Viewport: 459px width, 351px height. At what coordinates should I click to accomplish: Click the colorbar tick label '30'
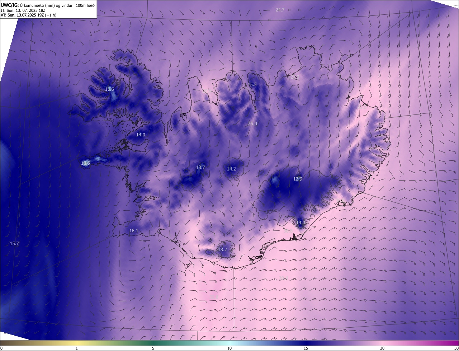click(382, 348)
